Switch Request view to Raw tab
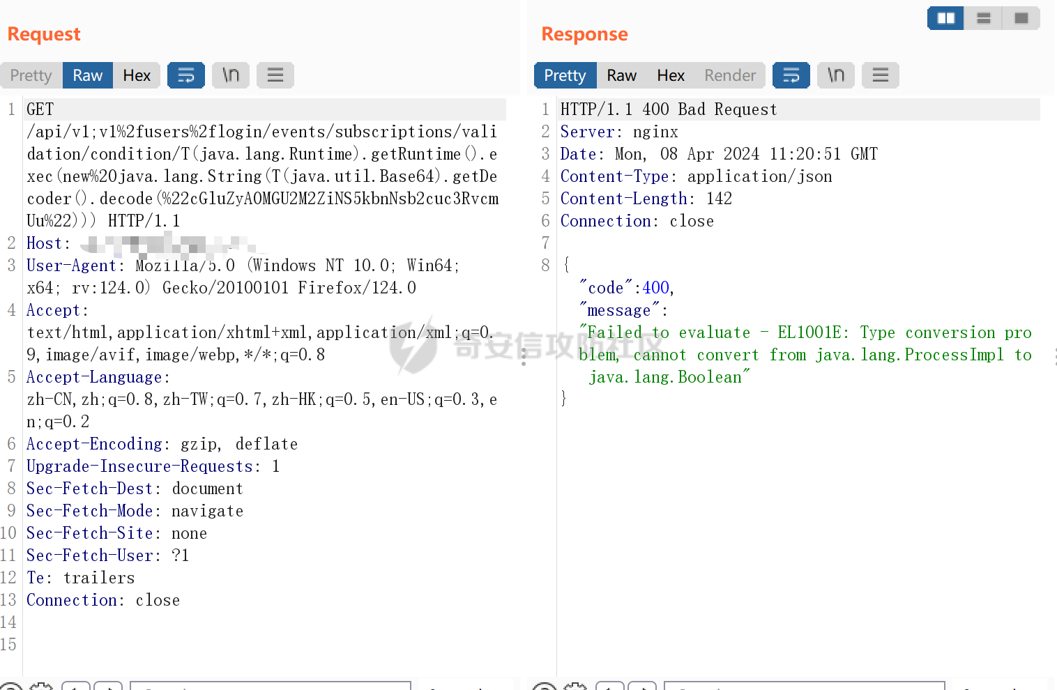 click(x=88, y=75)
